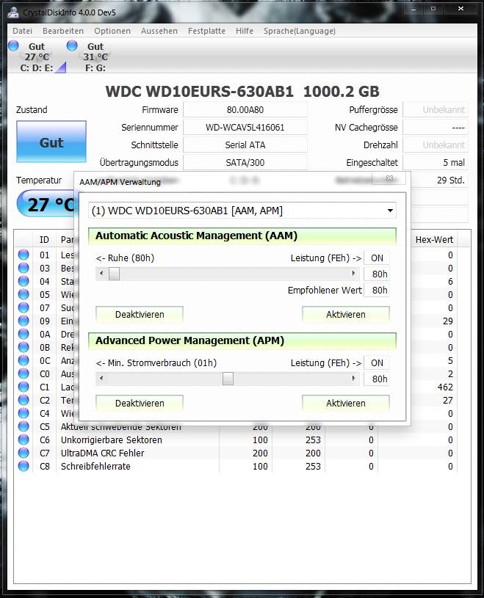The image size is (484, 598).
Task: Click the Seriennummer WD-WCAV5L416061 field
Action: point(245,128)
